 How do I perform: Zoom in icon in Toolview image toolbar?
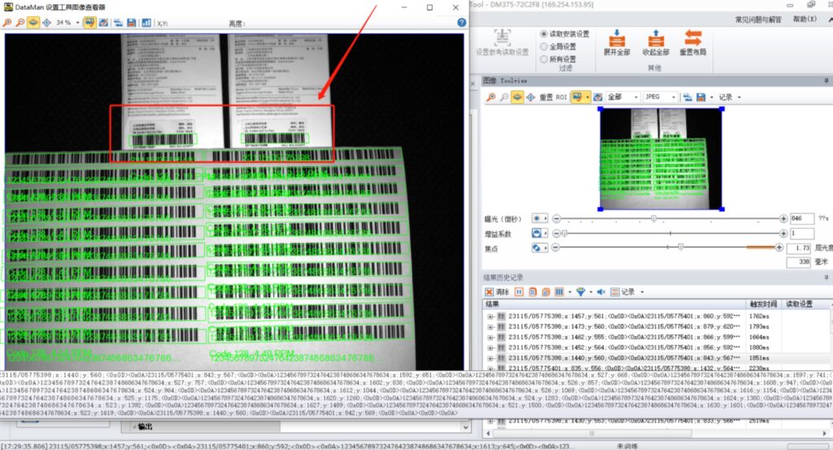click(x=491, y=97)
